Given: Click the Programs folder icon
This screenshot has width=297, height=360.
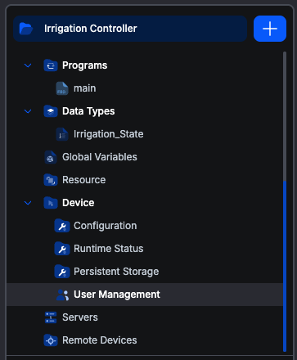Looking at the screenshot, I should coord(51,65).
